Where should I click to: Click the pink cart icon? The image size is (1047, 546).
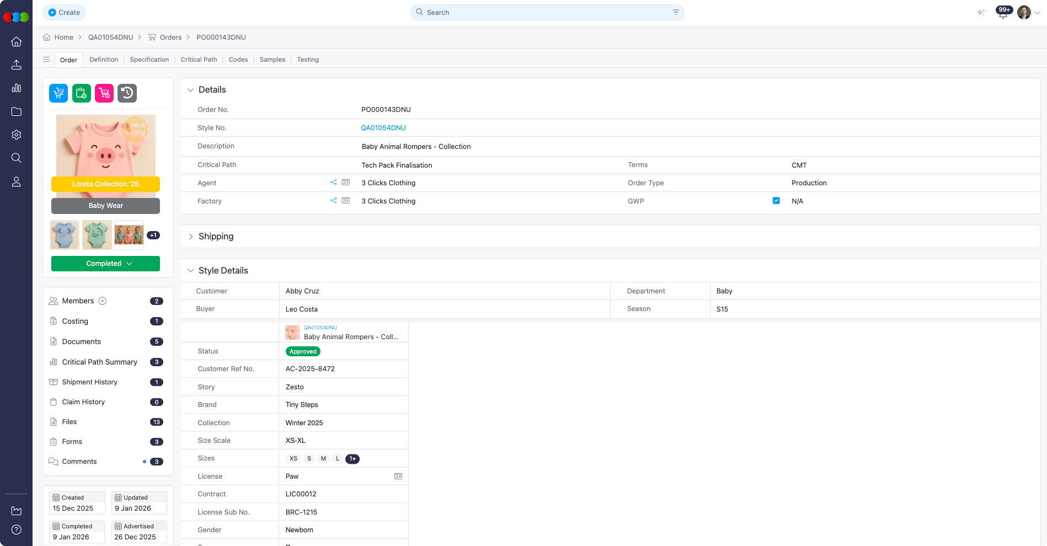[104, 93]
